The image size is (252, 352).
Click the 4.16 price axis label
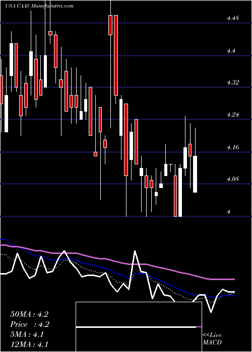233,147
